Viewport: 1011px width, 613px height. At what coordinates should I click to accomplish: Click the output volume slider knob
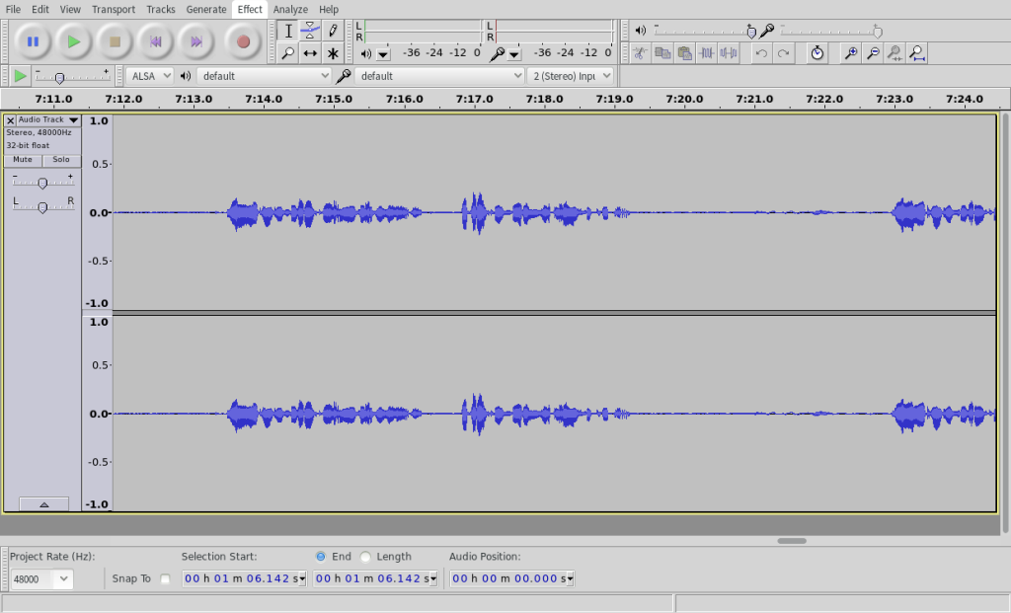click(x=751, y=32)
